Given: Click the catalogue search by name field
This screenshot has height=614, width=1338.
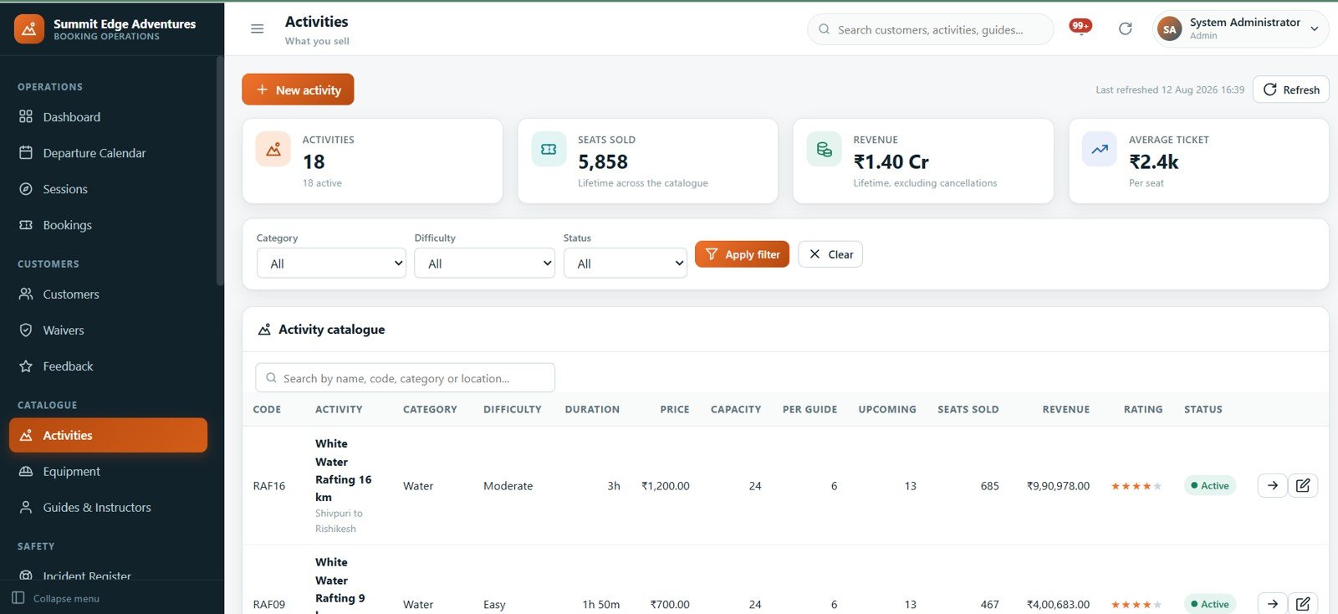Looking at the screenshot, I should coord(405,378).
